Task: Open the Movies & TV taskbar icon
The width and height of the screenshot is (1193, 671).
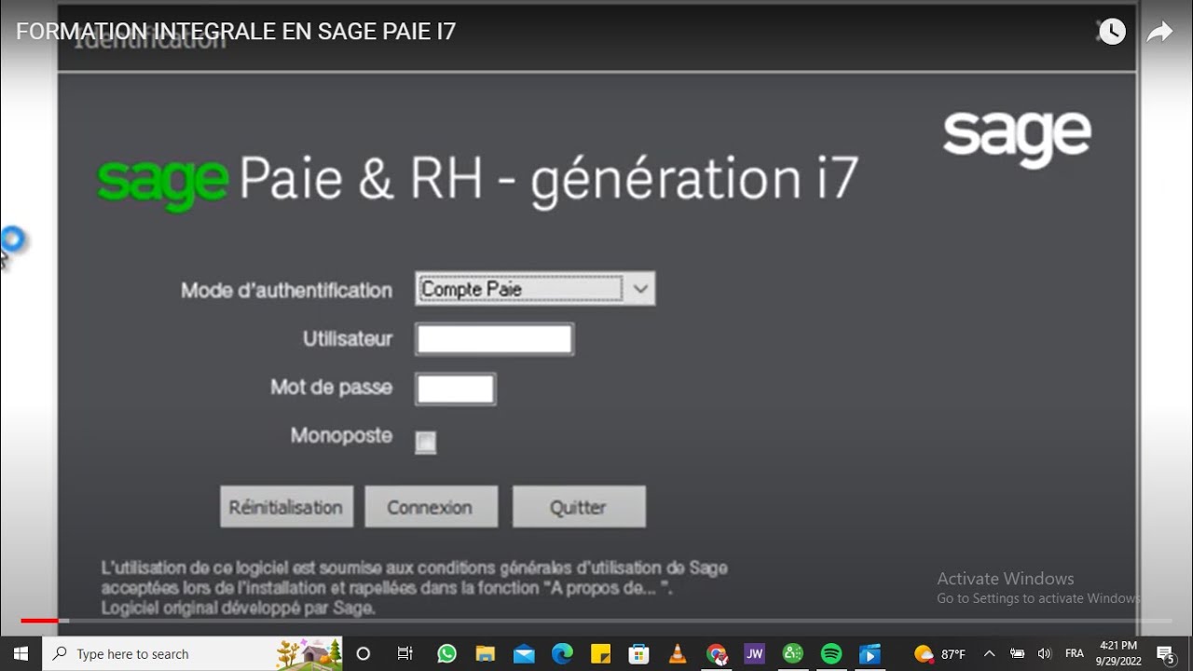Action: coord(870,653)
